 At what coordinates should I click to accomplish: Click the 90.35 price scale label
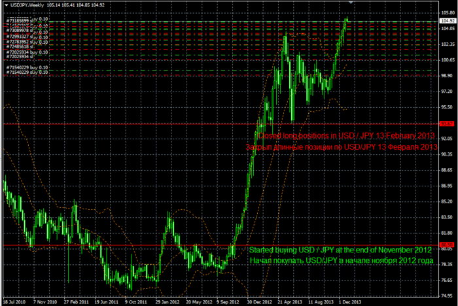point(448,154)
